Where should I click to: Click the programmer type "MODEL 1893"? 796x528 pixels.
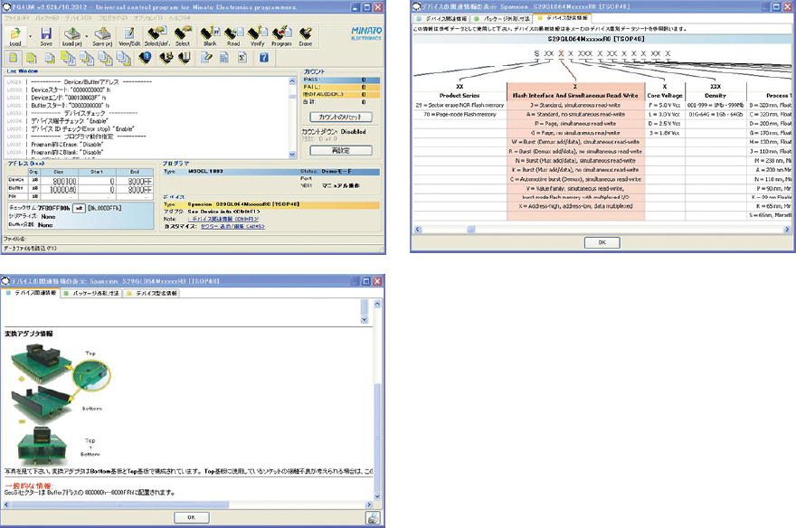pyautogui.click(x=205, y=172)
